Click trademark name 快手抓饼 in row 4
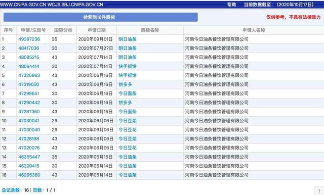324x195 pixels. click(128, 66)
